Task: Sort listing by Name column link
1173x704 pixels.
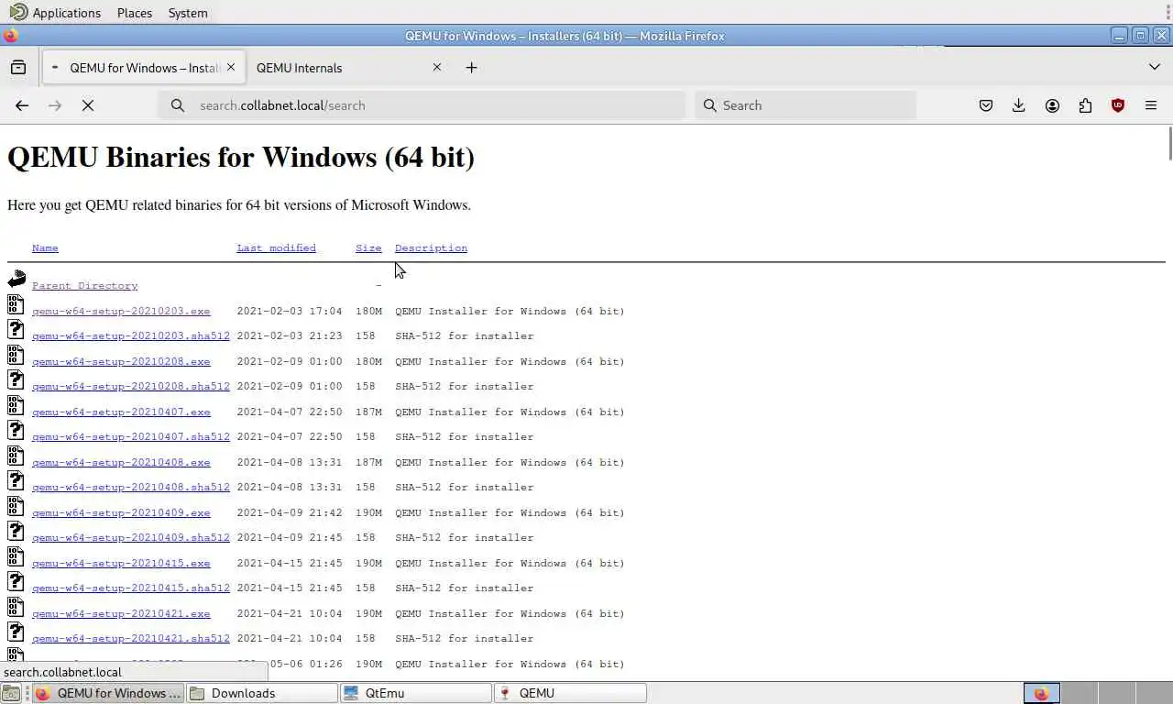Action: pos(45,248)
